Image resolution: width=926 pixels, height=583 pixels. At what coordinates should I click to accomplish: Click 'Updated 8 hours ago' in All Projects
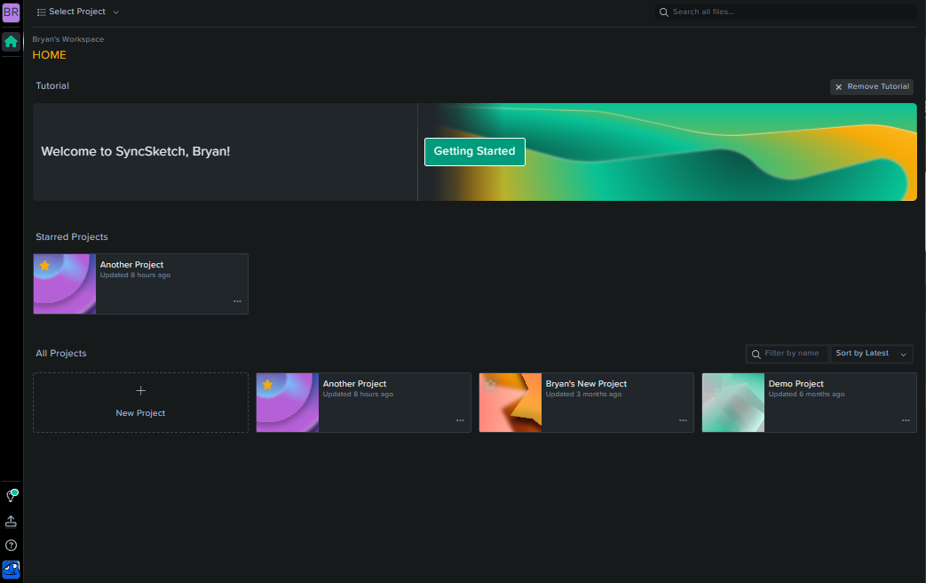pos(358,395)
